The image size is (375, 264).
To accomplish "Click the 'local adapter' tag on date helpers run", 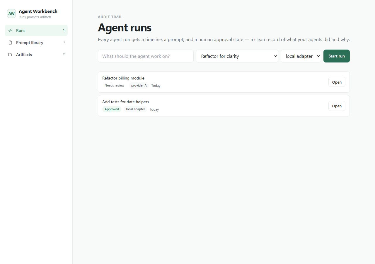I will click(135, 109).
